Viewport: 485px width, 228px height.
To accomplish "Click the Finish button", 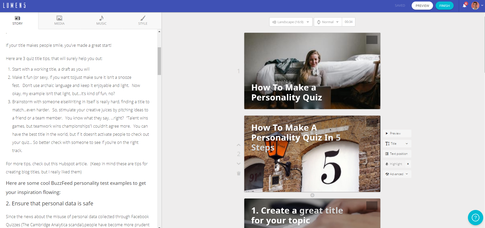I will (444, 6).
